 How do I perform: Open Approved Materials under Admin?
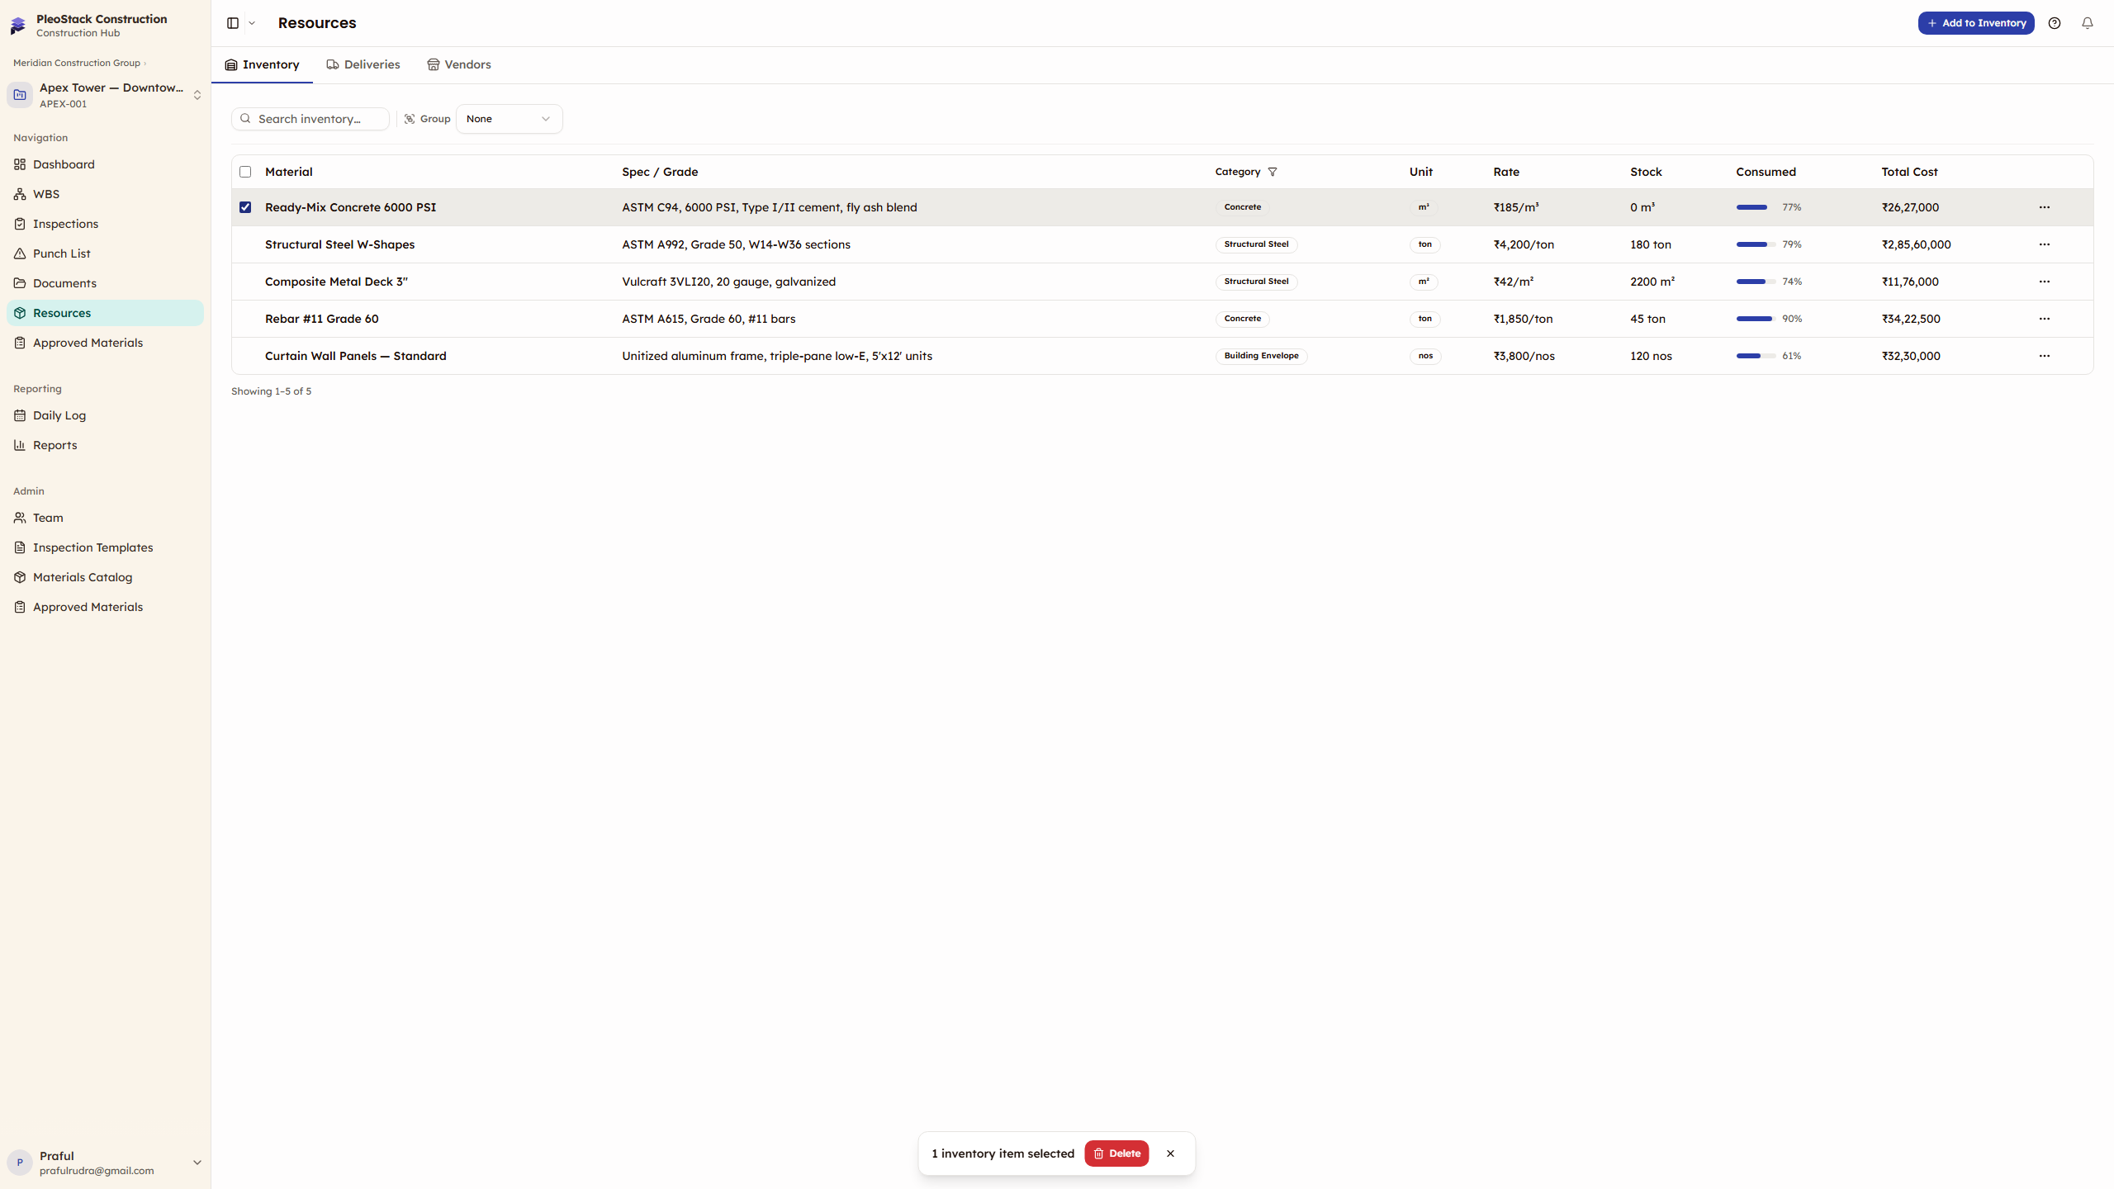coord(105,607)
